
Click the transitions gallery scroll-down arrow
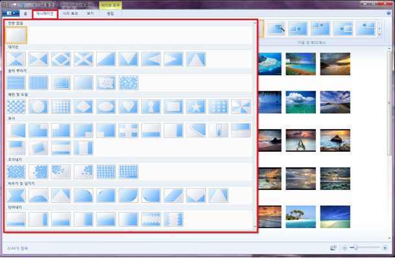tap(254, 227)
